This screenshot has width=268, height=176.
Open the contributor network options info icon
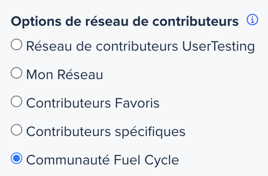coord(252,20)
